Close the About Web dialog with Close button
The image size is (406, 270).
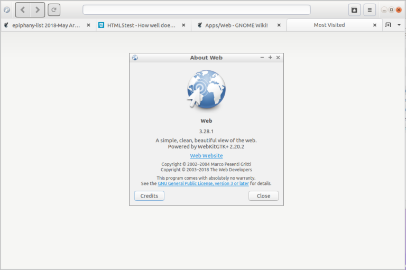[264, 195]
